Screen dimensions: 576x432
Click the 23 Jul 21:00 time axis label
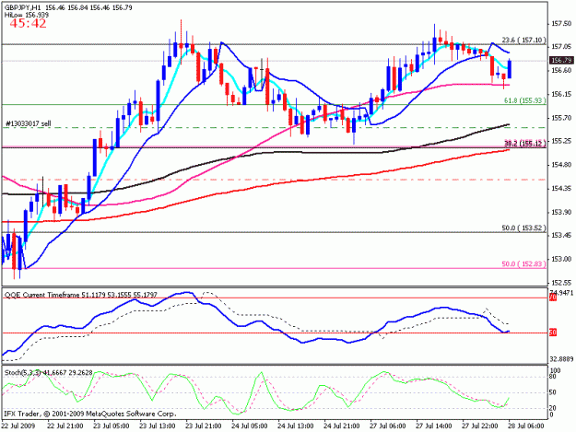pos(204,426)
